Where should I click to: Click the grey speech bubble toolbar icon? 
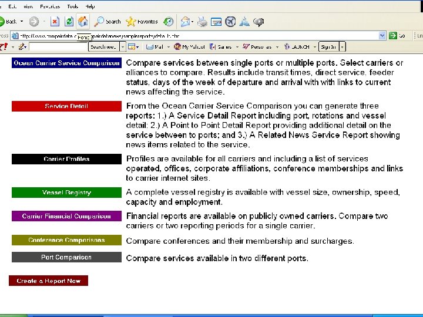pos(258,22)
